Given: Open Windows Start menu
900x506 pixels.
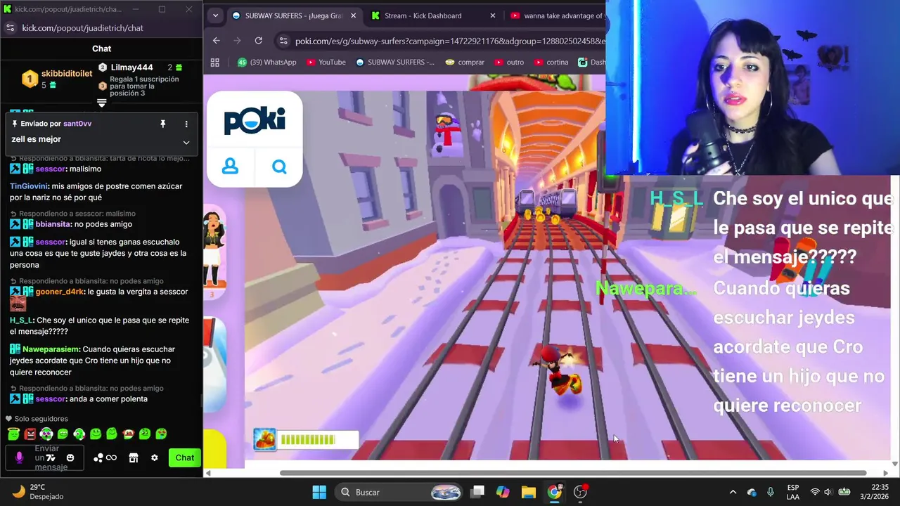Looking at the screenshot, I should click(319, 492).
